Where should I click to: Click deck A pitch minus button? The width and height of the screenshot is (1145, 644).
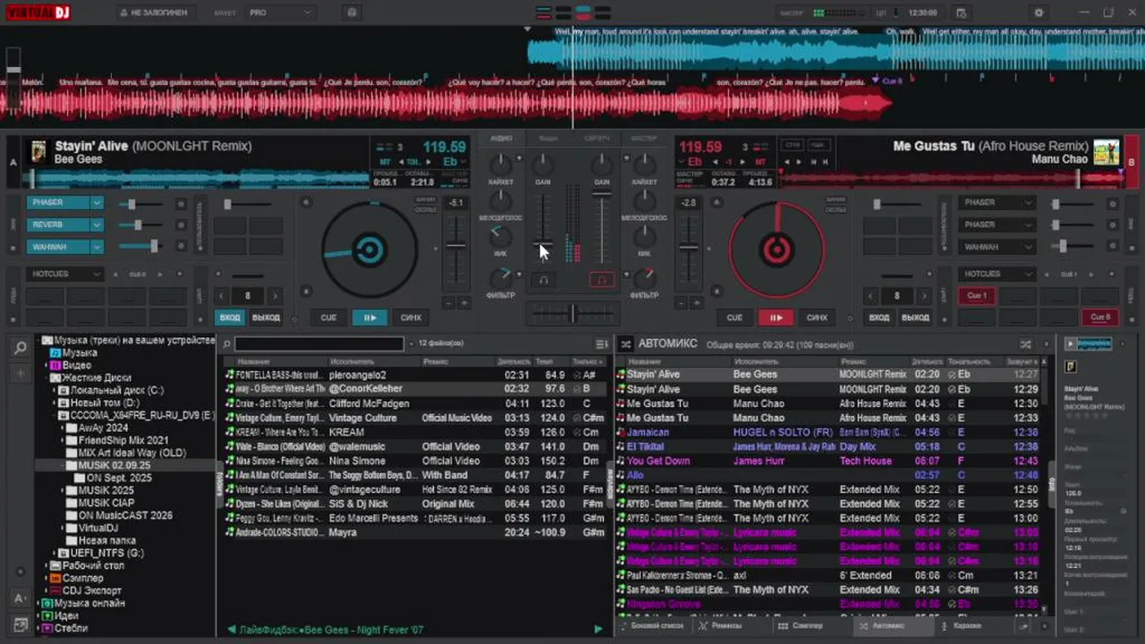click(x=449, y=303)
